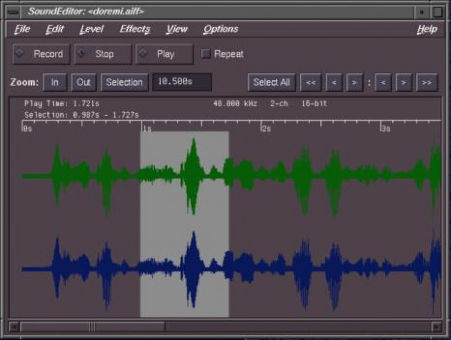Stop playback with the Stop button
Image resolution: width=451 pixels, height=340 pixels.
point(103,54)
